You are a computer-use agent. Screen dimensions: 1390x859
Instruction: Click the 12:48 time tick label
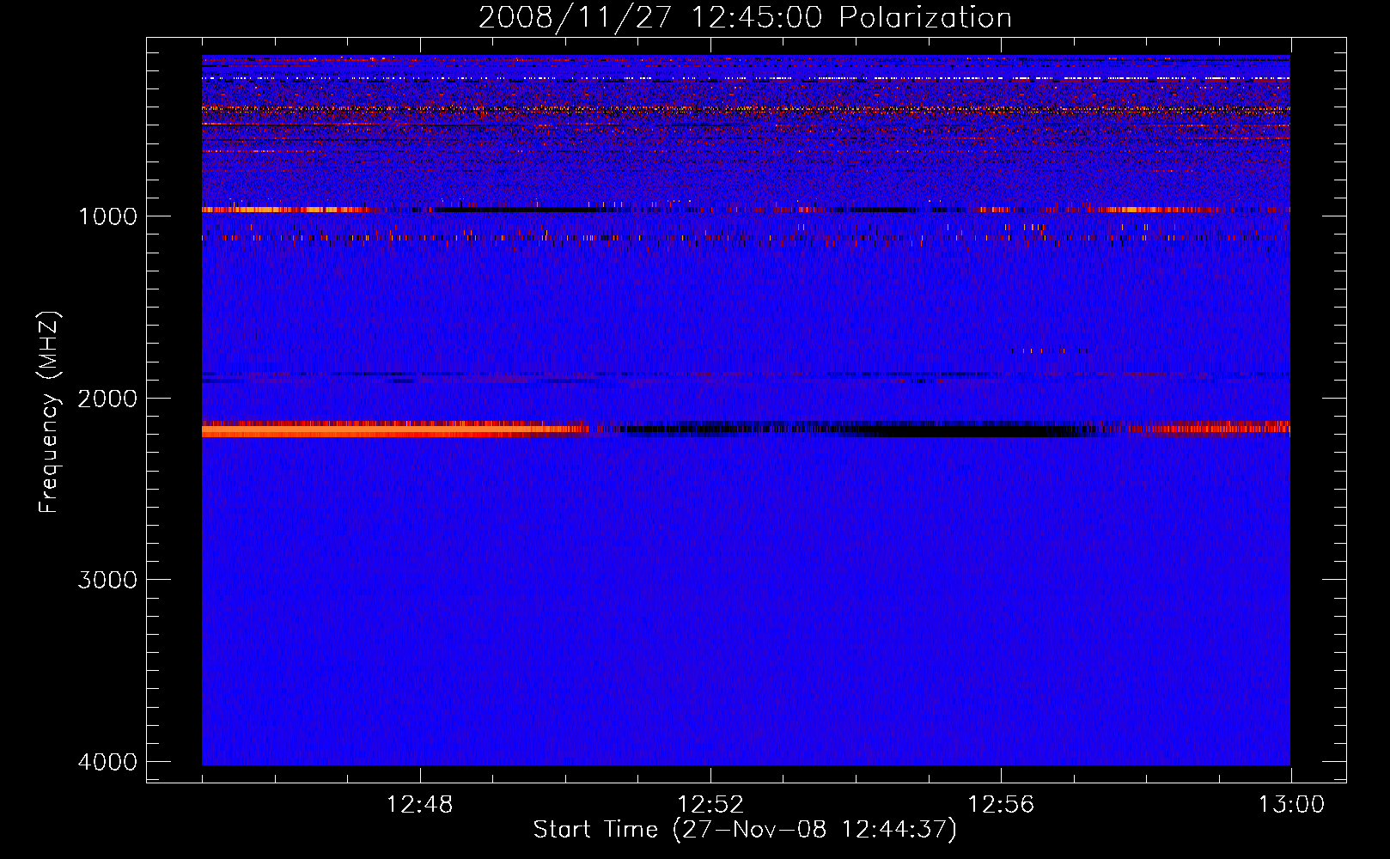click(x=420, y=805)
